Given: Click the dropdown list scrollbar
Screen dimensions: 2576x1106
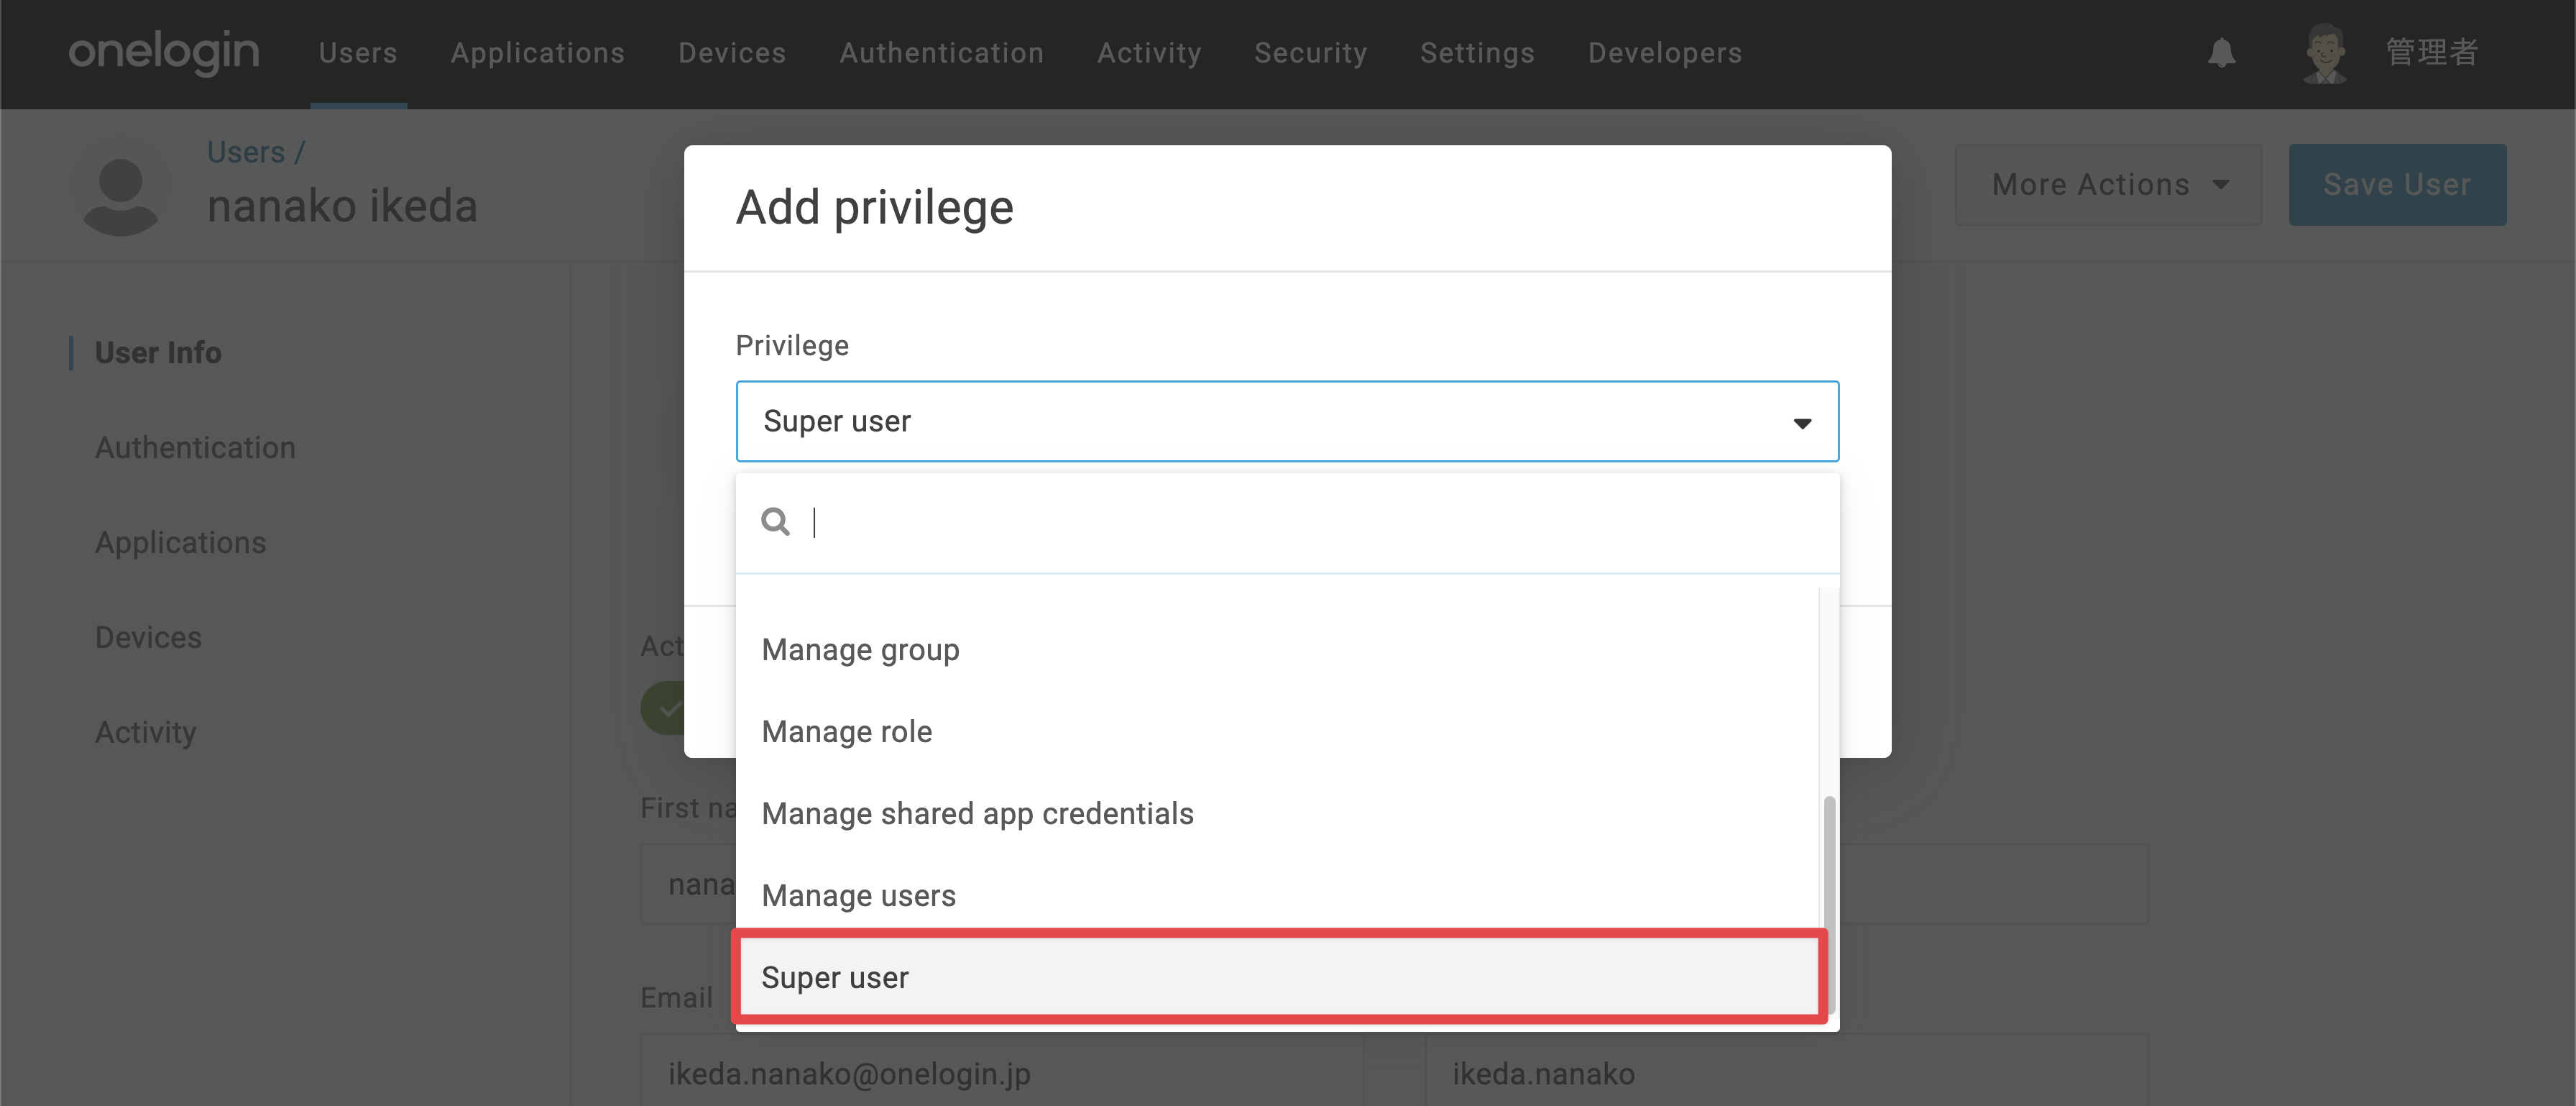Looking at the screenshot, I should pyautogui.click(x=1829, y=906).
